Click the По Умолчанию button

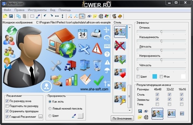tap(122, 119)
